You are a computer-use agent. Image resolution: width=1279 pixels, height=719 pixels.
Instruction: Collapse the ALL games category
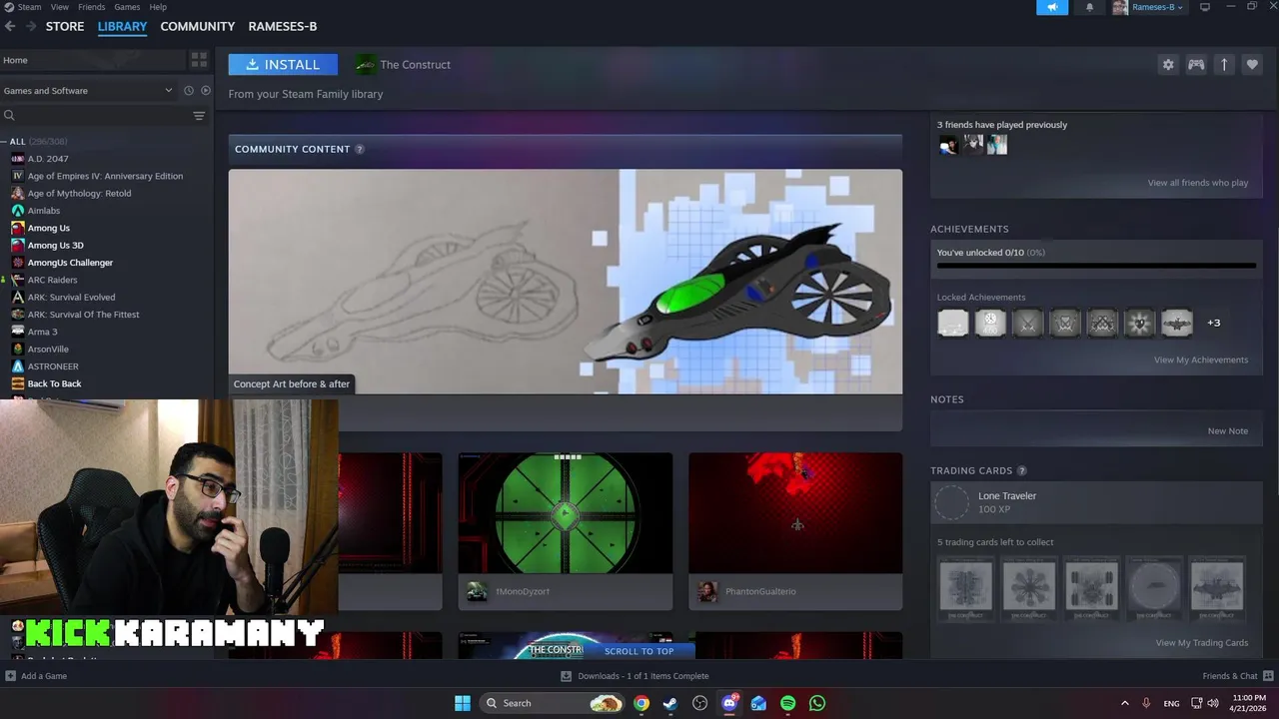[5, 142]
